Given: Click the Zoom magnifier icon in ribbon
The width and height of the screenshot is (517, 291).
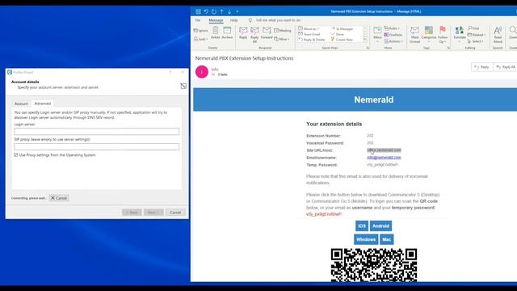Looking at the screenshot, I should 513,31.
